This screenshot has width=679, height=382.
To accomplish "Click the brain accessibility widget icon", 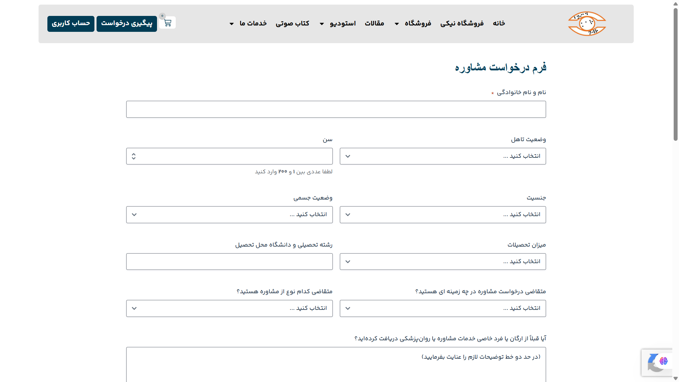I will pyautogui.click(x=663, y=361).
